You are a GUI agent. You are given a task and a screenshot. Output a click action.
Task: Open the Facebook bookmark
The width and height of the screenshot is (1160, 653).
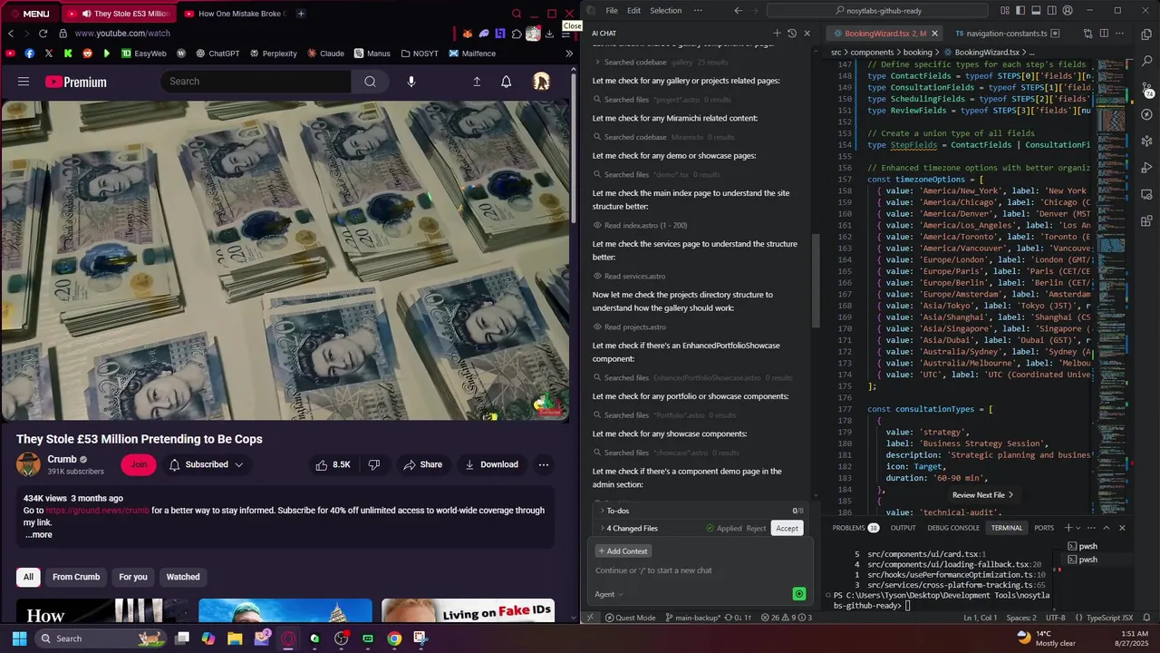point(30,54)
